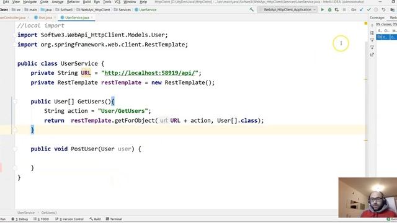Open Project Structure folder icon
The height and width of the screenshot is (223, 397).
click(392, 10)
